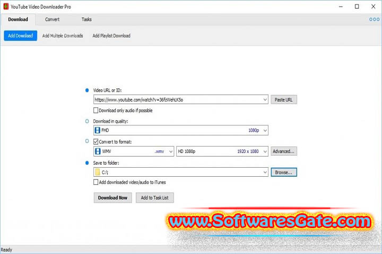Screen dimensions: 382x254
Task: Click the Download Now button
Action: tap(113, 198)
